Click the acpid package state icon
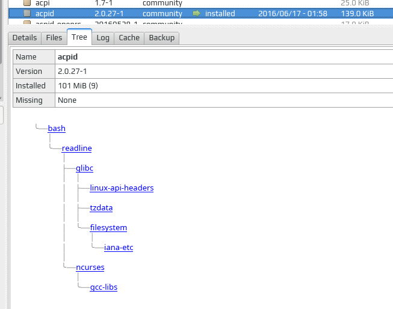The height and width of the screenshot is (309, 393). pyautogui.click(x=27, y=13)
